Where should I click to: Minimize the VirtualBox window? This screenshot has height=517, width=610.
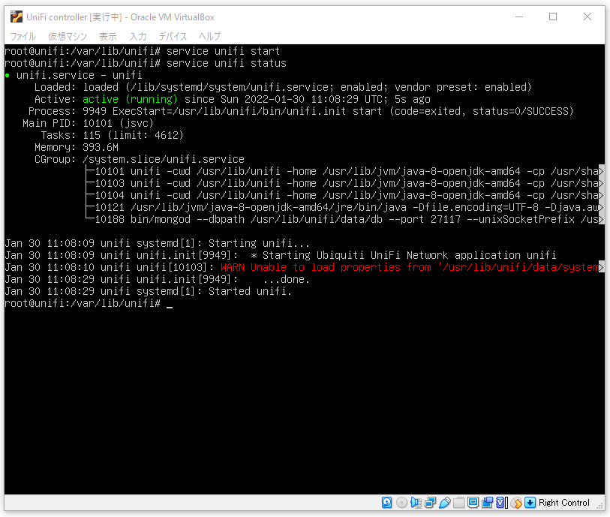point(519,17)
